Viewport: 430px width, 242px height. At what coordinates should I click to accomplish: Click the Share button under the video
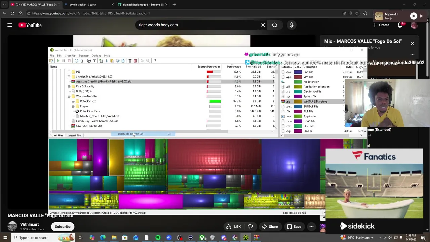coord(270,227)
